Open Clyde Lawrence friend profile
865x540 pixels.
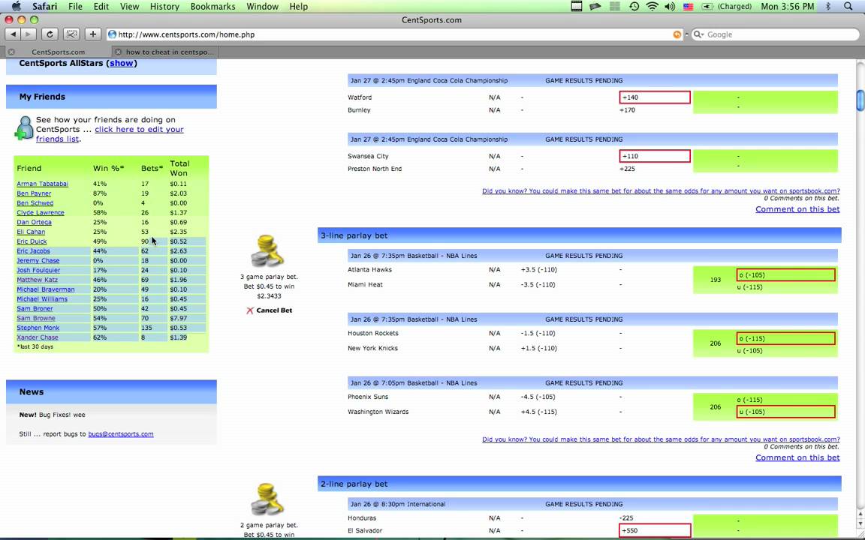(41, 213)
